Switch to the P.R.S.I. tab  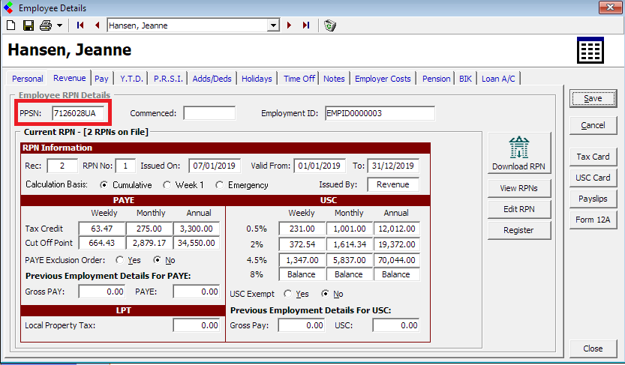(168, 78)
